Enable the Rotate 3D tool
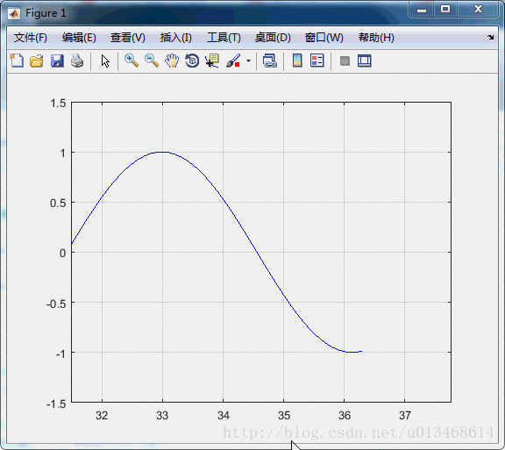Image resolution: width=505 pixels, height=450 pixels. 192,61
